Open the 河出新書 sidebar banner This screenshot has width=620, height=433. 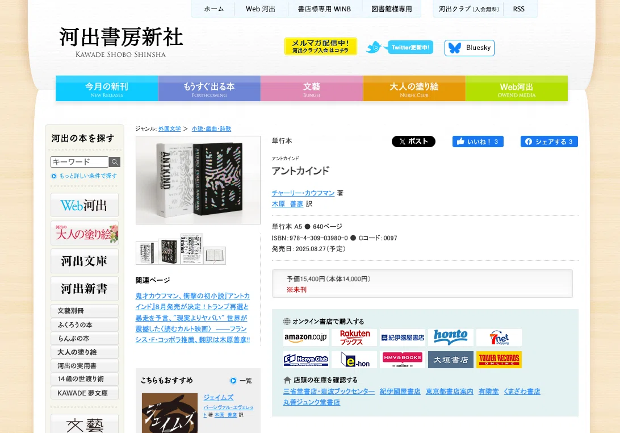coord(85,289)
